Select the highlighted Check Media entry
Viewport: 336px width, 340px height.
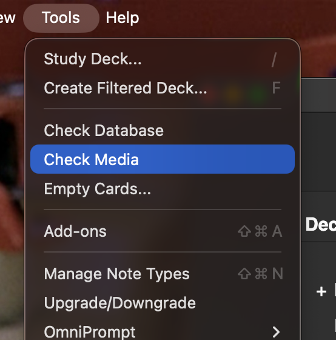(163, 159)
